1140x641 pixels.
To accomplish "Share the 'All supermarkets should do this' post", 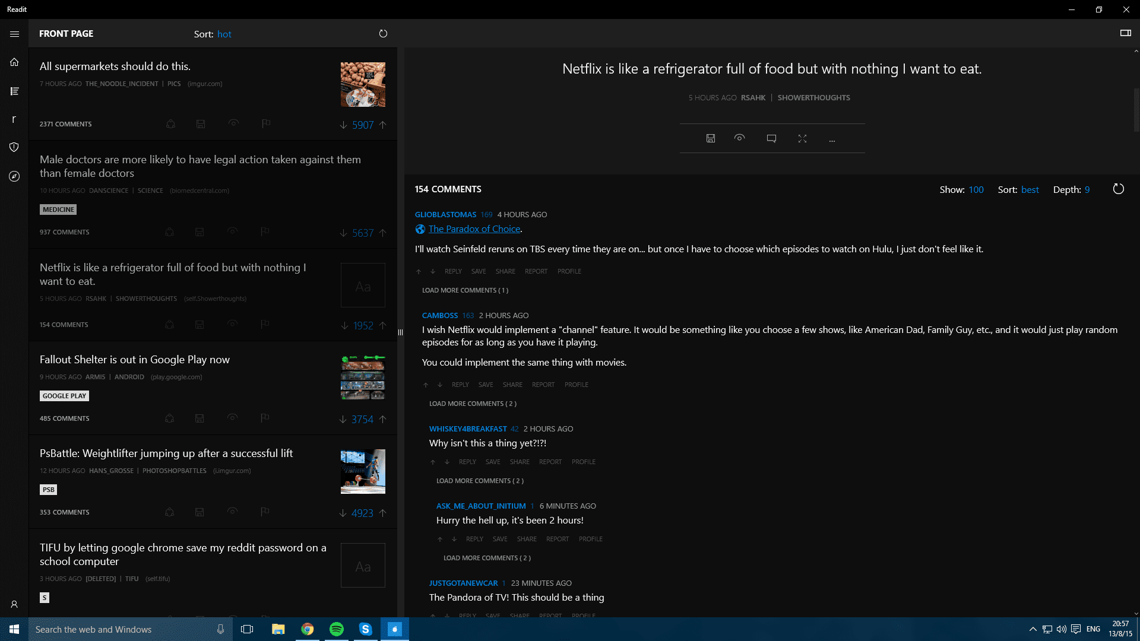I will [x=170, y=124].
